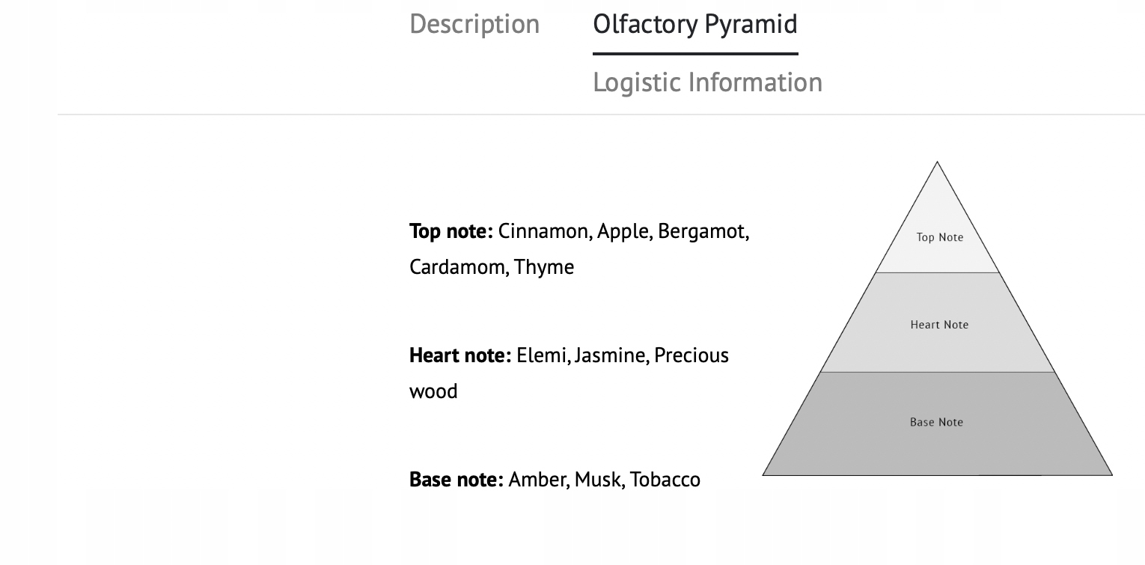Click the Heart Note pyramid tier
Viewport: 1145px width, 565px height.
[939, 325]
